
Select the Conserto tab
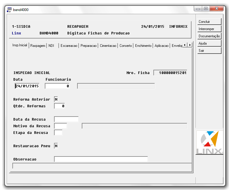[x=126, y=46]
